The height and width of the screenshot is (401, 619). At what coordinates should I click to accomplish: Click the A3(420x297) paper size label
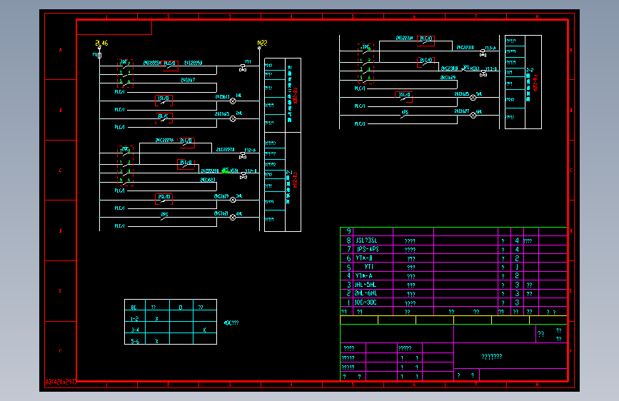[x=61, y=382]
